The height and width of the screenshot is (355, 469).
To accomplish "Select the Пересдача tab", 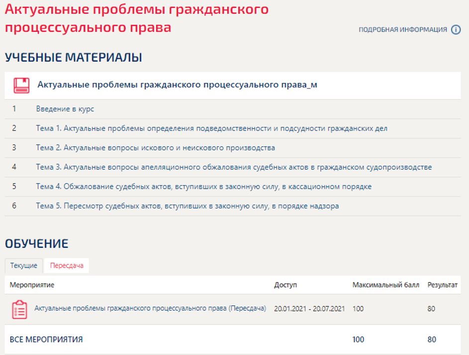I will [x=66, y=266].
